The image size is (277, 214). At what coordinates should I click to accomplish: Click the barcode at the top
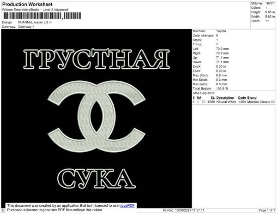pyautogui.click(x=42, y=16)
